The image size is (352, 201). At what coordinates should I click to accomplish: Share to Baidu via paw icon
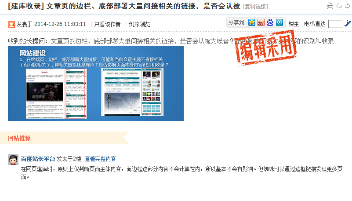(x=270, y=22)
